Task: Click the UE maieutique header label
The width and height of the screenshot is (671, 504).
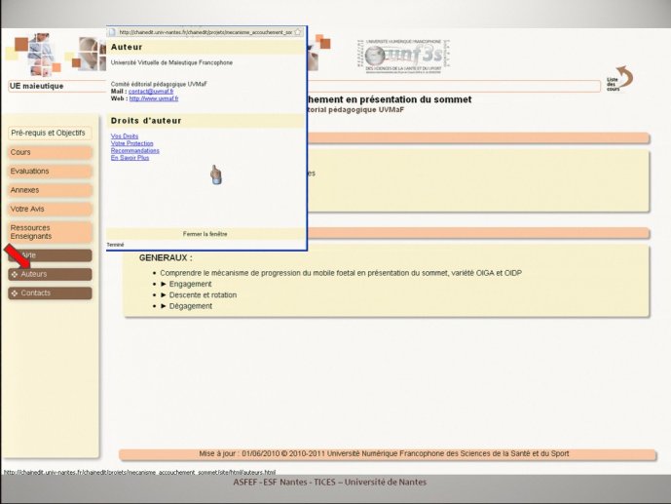Action: [36, 86]
